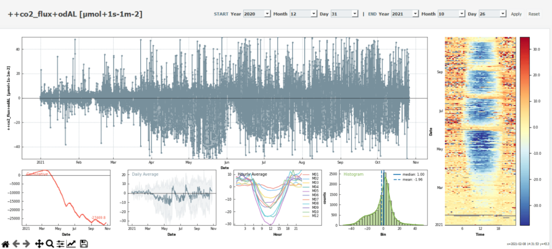Open the START Year dropdown showing 2020
552x249 pixels.
[x=257, y=13]
